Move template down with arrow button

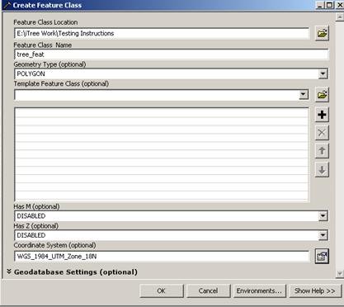click(x=322, y=169)
